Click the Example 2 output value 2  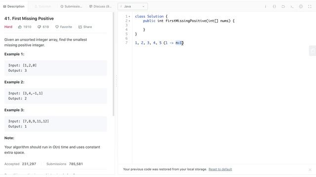pyautogui.click(x=26, y=98)
